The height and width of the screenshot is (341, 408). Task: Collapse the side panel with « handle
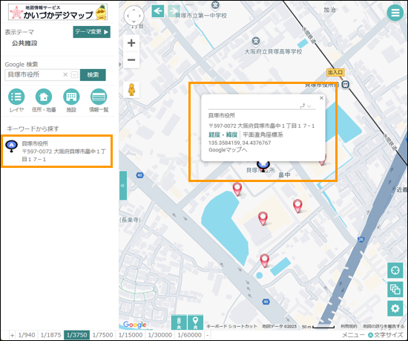click(x=123, y=186)
